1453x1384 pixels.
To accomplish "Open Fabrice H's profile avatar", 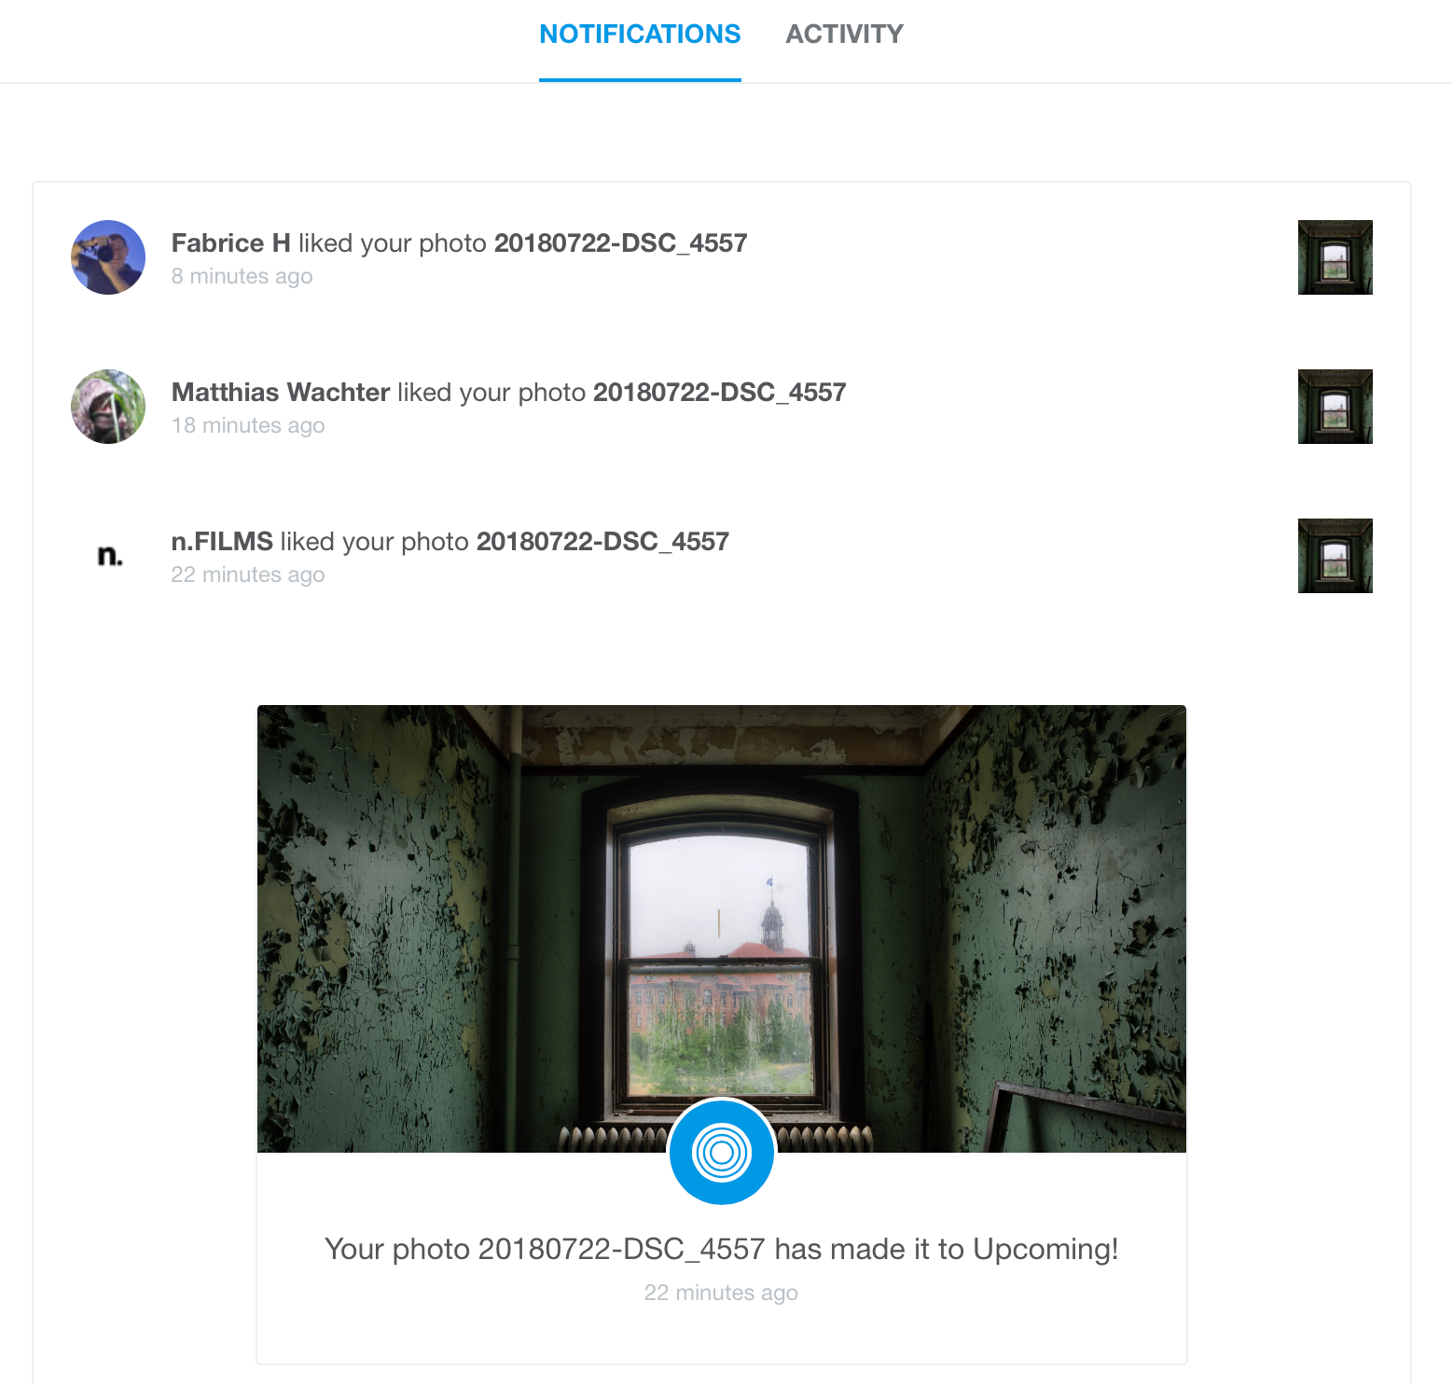I will pyautogui.click(x=108, y=257).
